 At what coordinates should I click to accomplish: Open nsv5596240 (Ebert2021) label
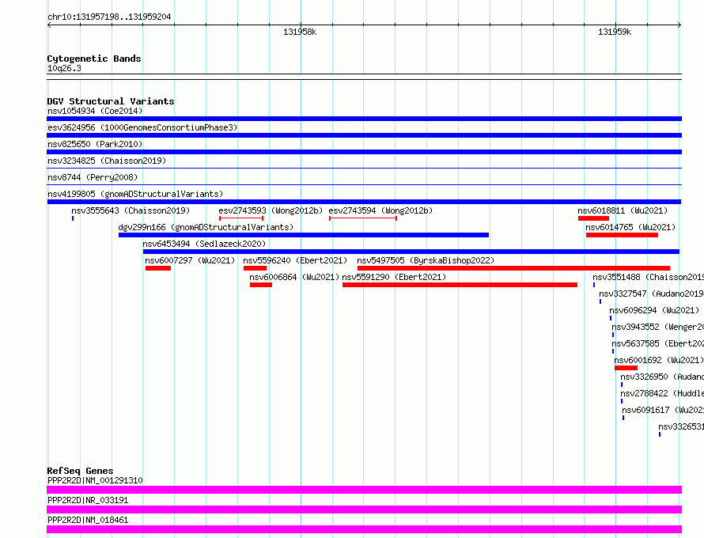click(295, 260)
